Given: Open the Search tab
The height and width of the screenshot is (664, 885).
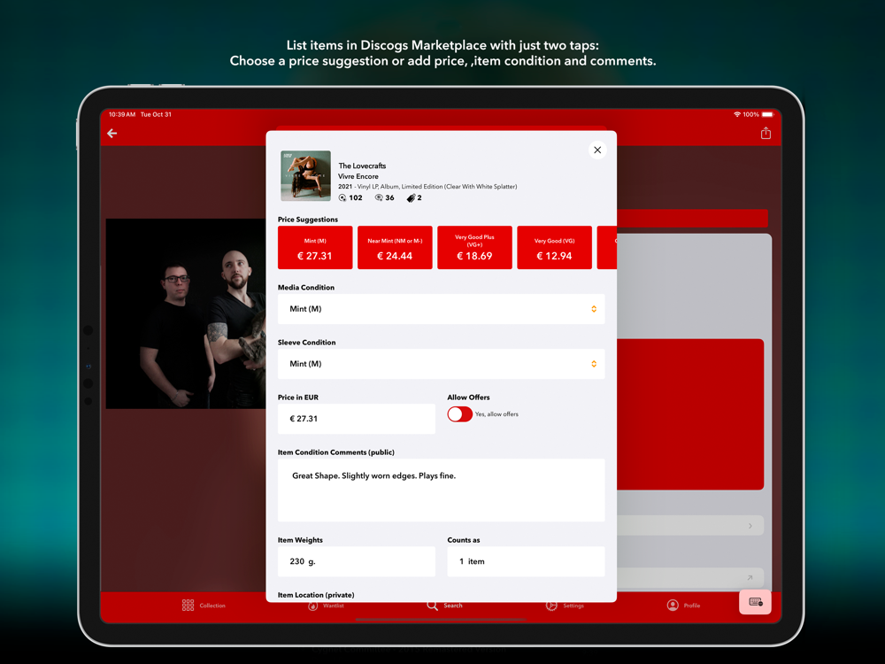Looking at the screenshot, I should (x=444, y=606).
